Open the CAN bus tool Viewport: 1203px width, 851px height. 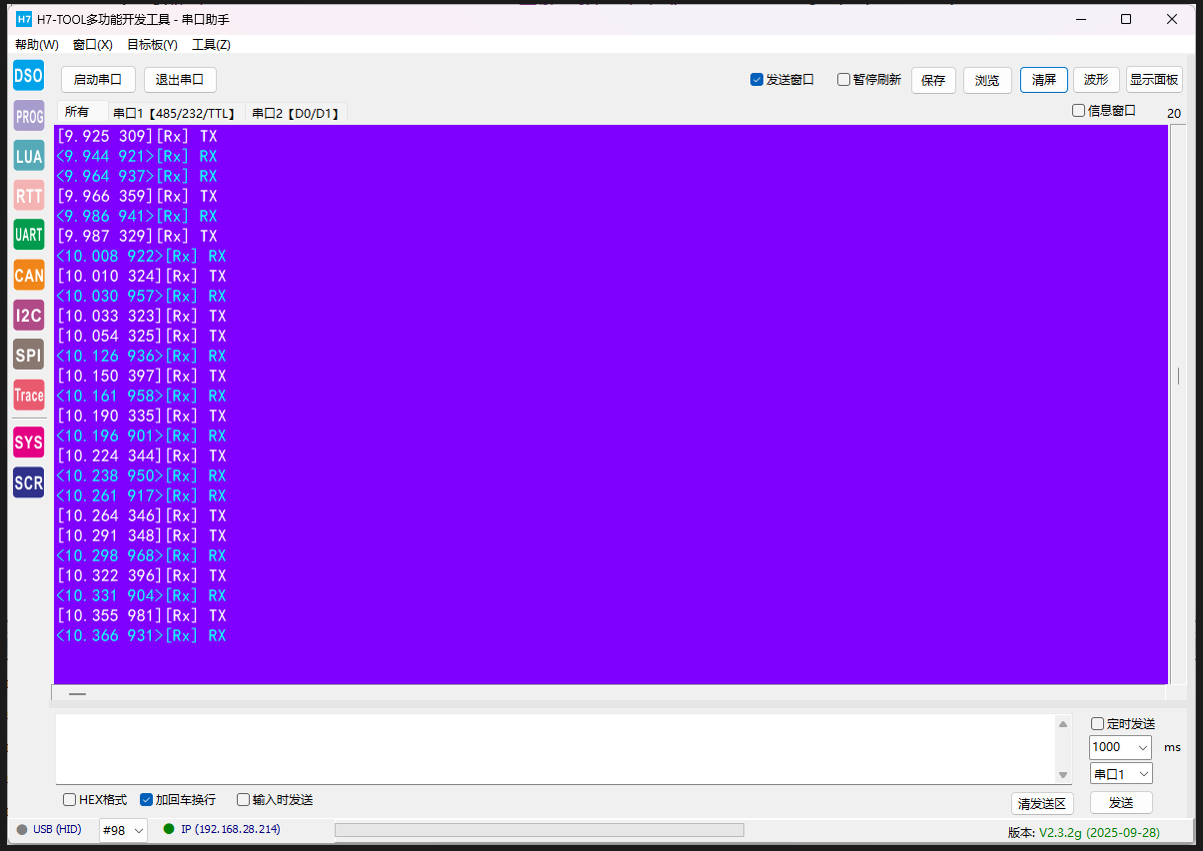[28, 275]
